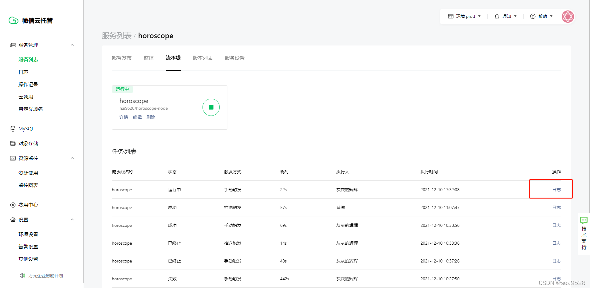Click the 万元企业激励计划 speaker icon

(x=22, y=275)
